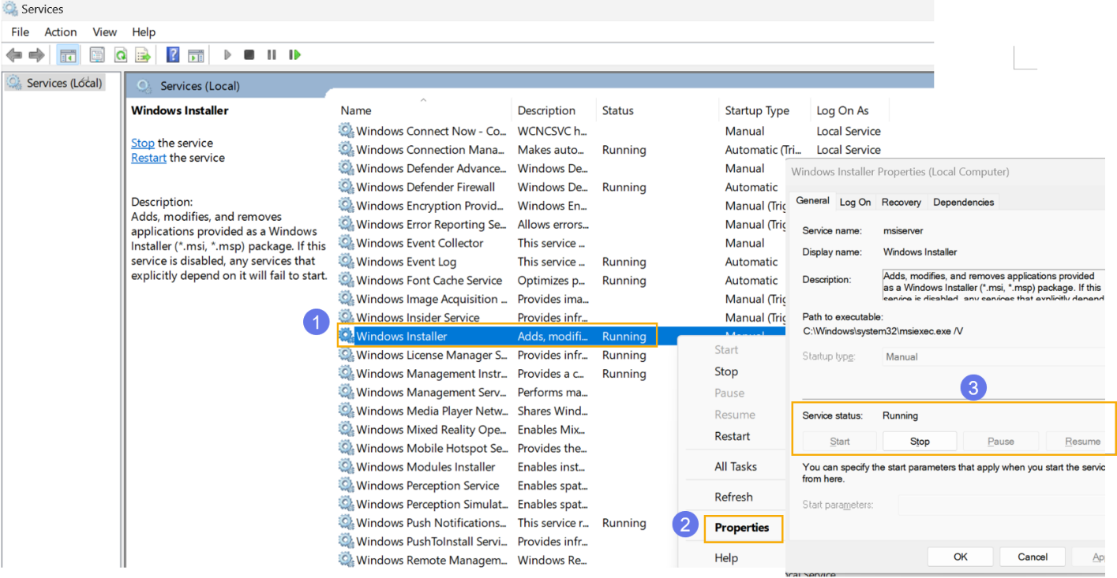1117x578 pixels.
Task: Click the Forward arrow in toolbar
Action: [36, 55]
